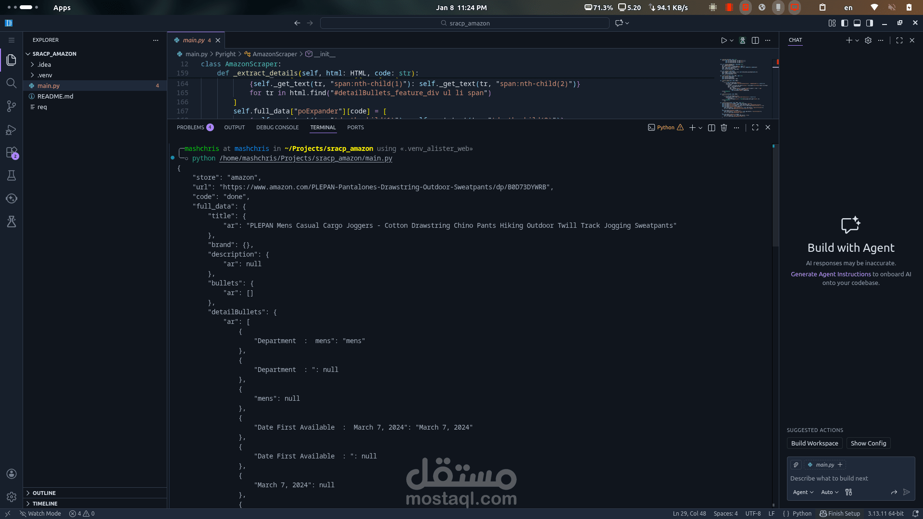
Task: Split the editor to the right
Action: point(755,40)
